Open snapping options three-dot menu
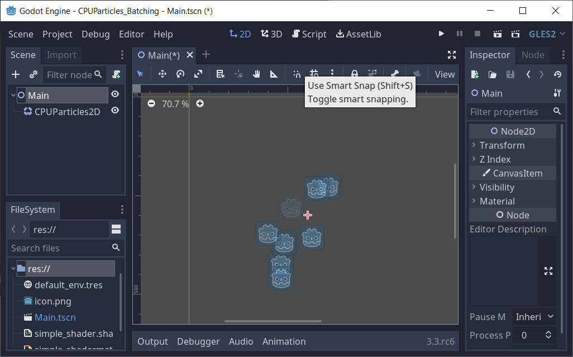The width and height of the screenshot is (573, 357). 332,73
